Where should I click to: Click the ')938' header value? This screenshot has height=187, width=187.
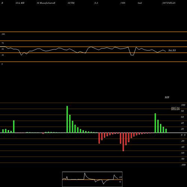(122, 3)
